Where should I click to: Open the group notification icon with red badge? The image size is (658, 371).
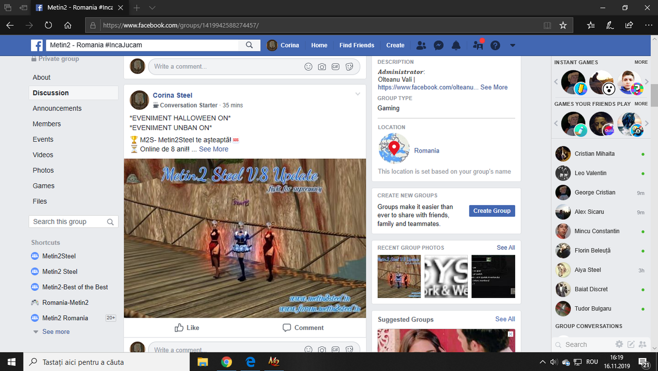[x=478, y=45]
